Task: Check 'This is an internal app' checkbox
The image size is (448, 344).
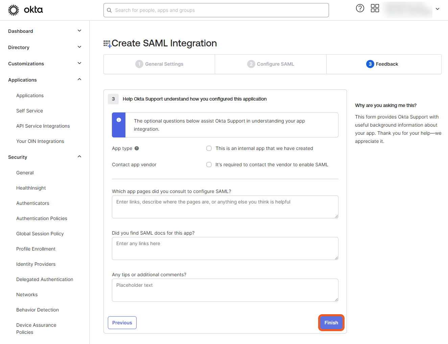Action: click(209, 148)
